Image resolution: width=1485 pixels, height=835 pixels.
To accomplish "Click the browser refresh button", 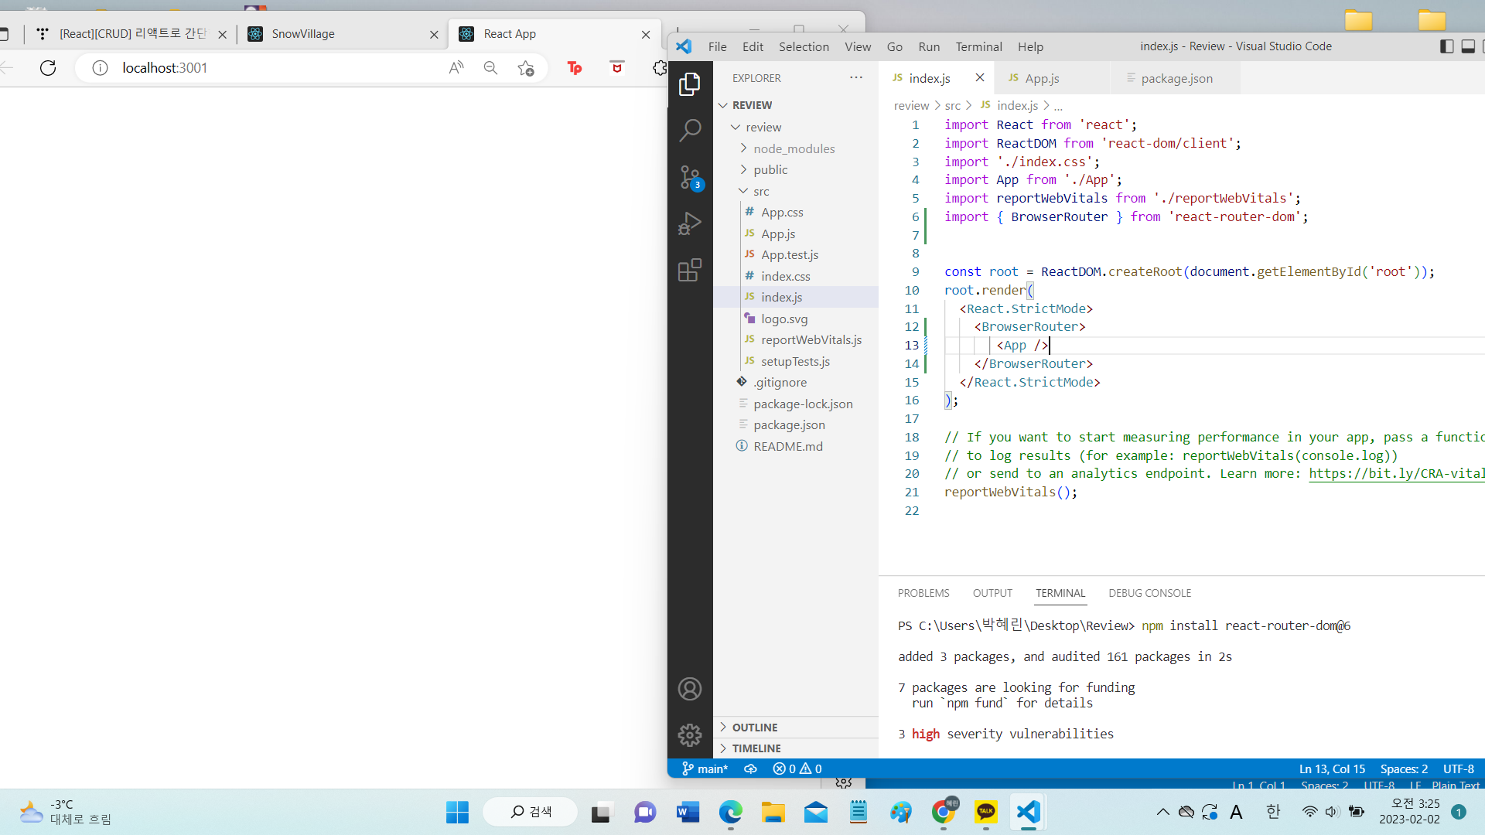I will (48, 68).
